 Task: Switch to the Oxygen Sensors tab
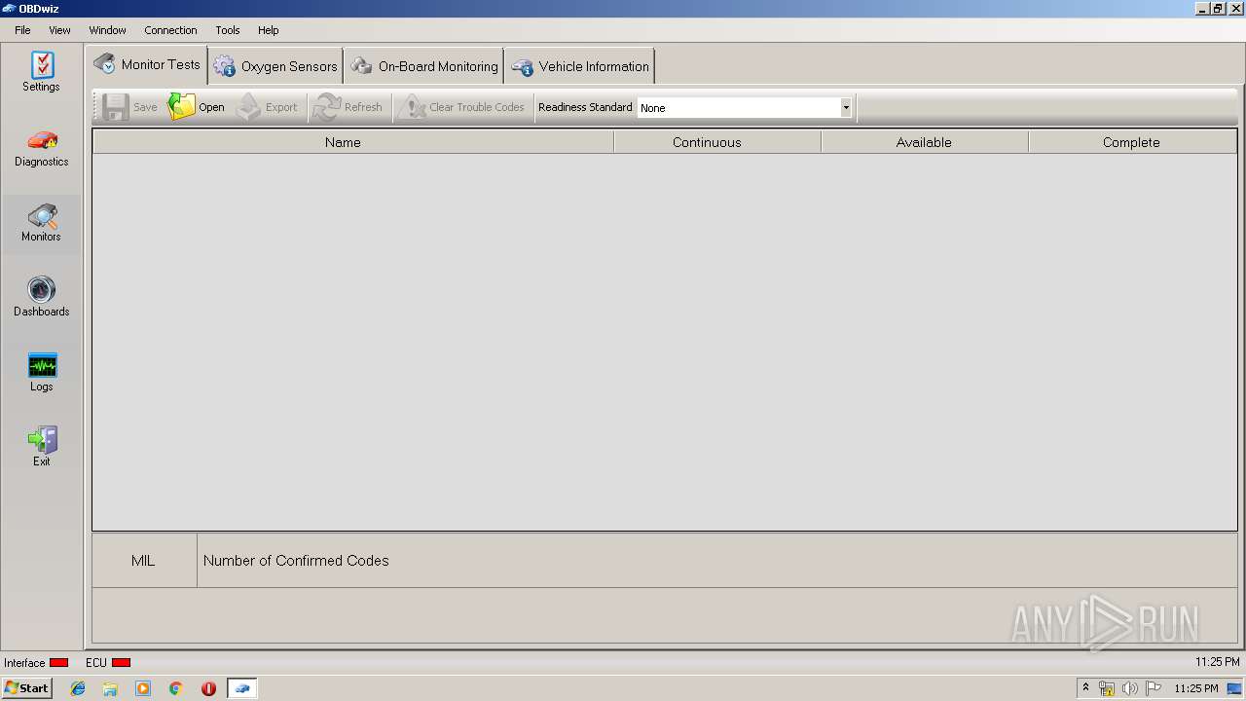[275, 66]
